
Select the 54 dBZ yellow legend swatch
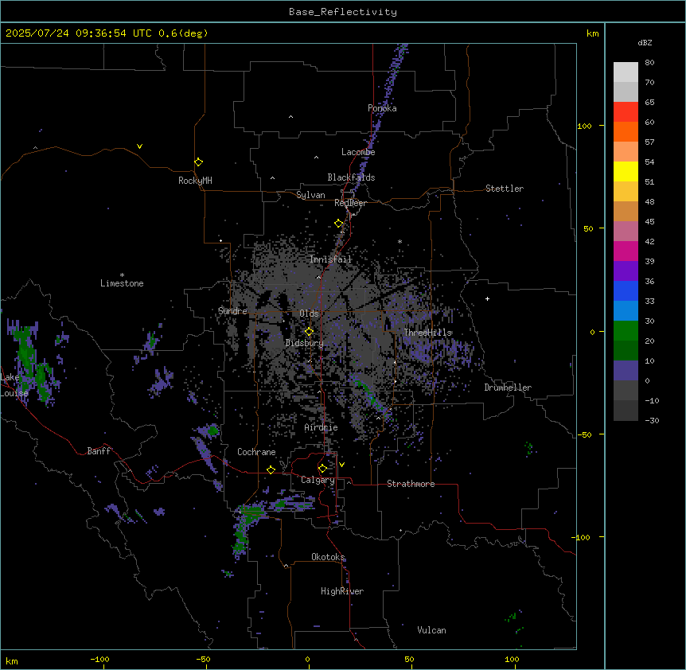click(x=626, y=171)
